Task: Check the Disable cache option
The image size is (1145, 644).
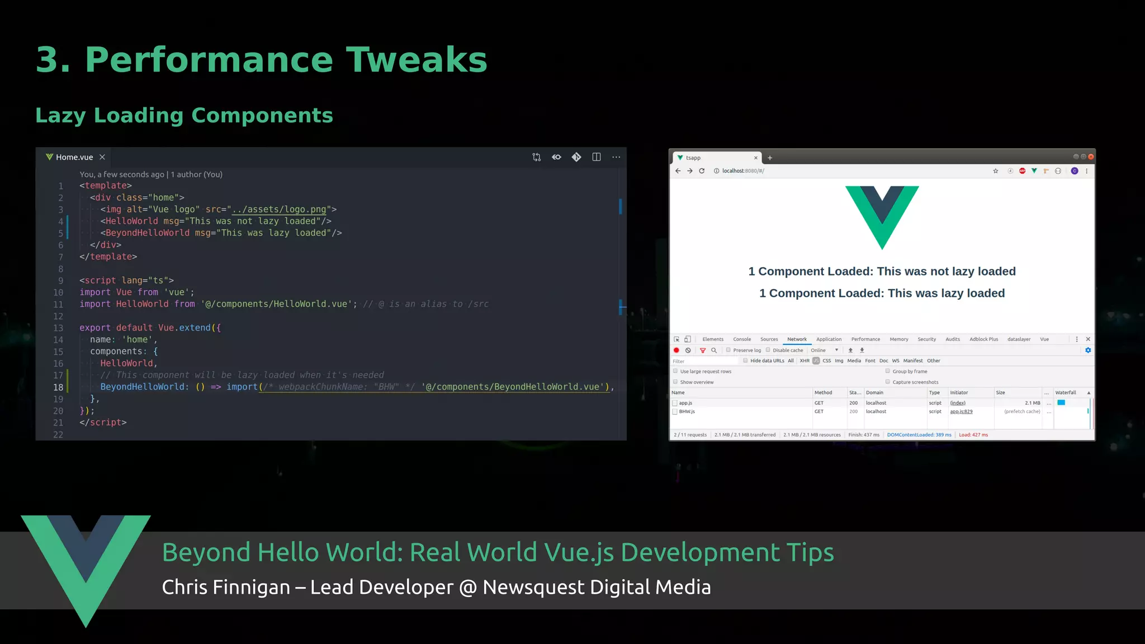Action: click(x=768, y=350)
